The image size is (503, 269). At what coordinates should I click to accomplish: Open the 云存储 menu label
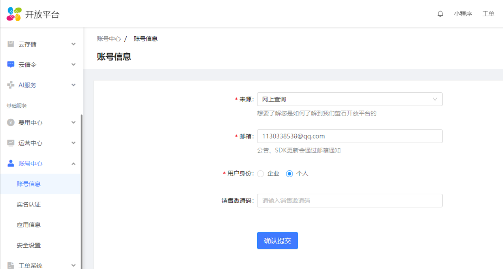27,44
